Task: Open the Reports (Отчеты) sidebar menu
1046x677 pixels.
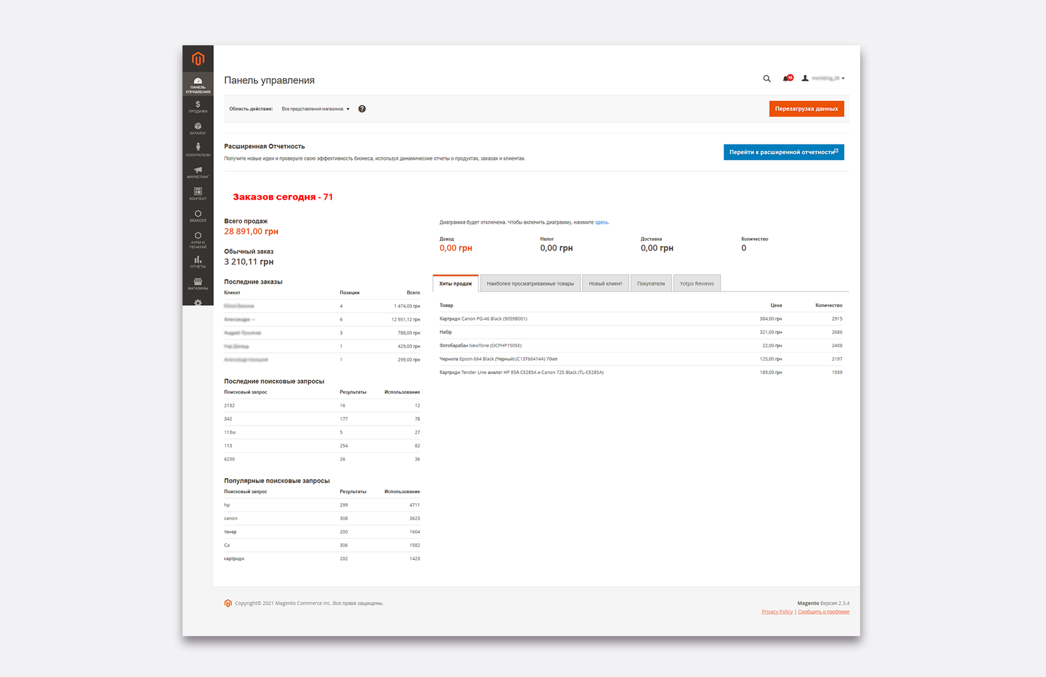Action: coord(198,262)
